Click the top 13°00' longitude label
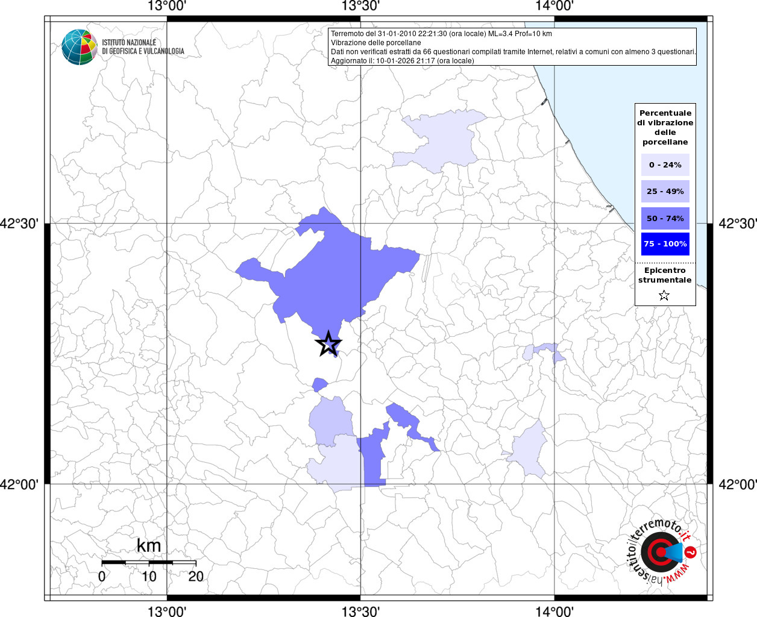Viewport: 757px width, 617px height. (167, 6)
